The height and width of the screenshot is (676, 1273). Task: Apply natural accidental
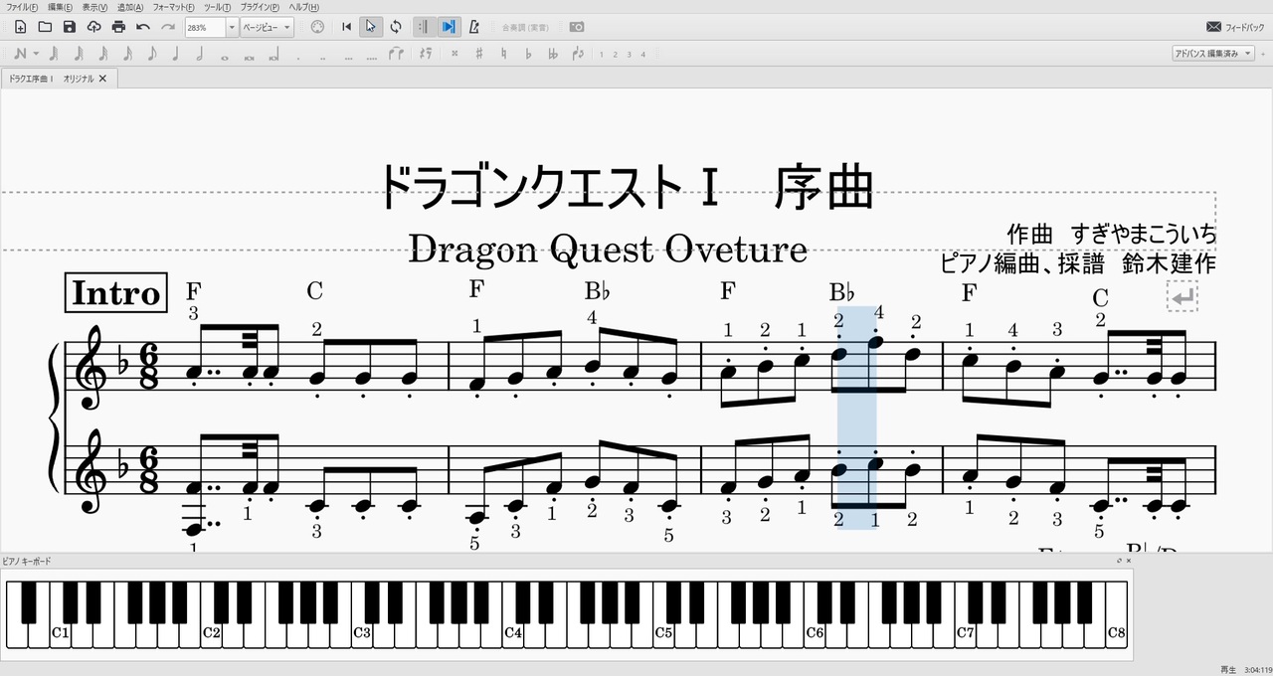pyautogui.click(x=504, y=54)
